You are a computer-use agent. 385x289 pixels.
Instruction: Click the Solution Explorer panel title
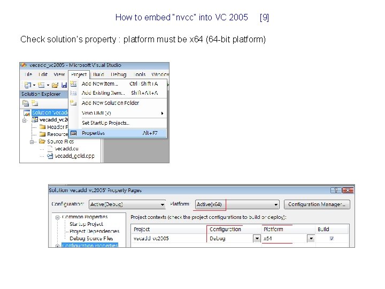point(41,94)
